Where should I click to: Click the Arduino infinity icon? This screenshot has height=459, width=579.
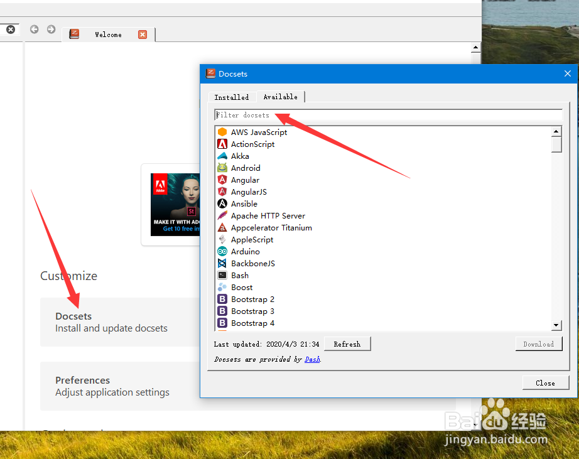click(222, 251)
